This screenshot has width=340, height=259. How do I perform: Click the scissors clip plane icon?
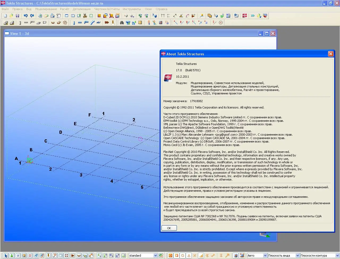click(85, 16)
